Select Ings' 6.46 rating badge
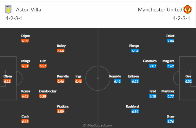 79,81
